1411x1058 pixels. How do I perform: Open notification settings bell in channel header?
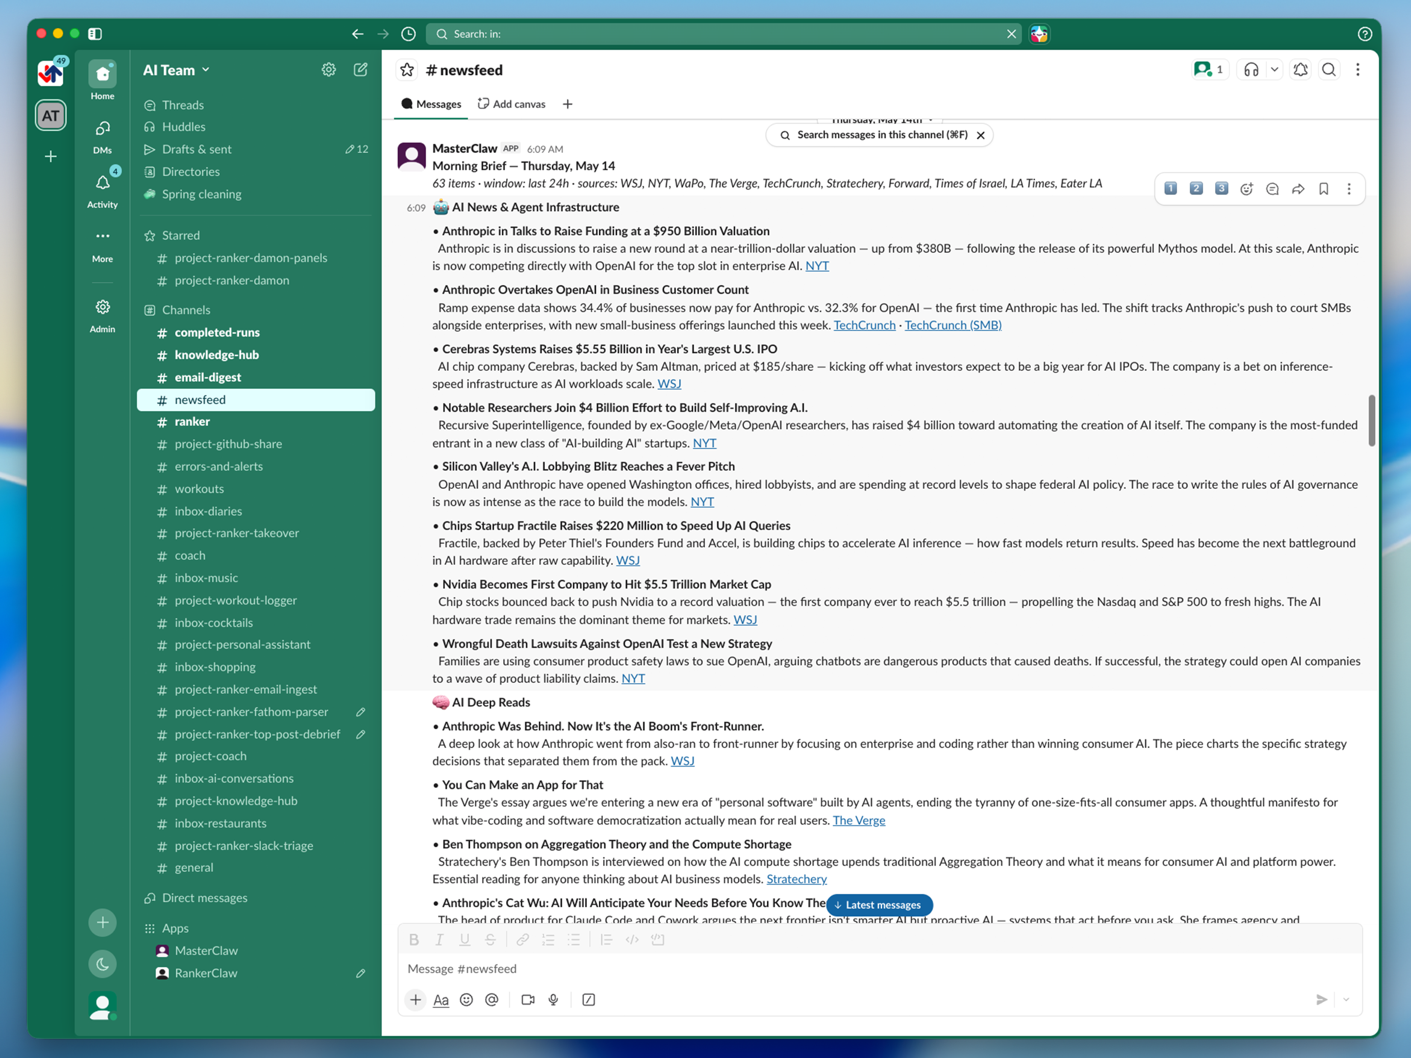coord(1300,70)
